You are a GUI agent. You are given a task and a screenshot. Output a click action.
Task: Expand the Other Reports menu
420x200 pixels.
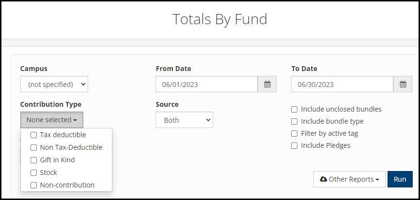349,179
